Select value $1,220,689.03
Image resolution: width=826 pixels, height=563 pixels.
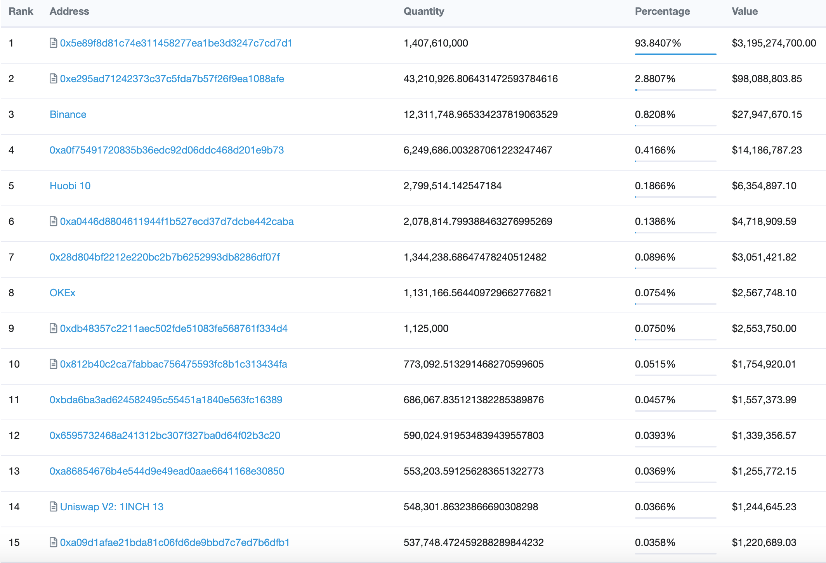pos(764,542)
